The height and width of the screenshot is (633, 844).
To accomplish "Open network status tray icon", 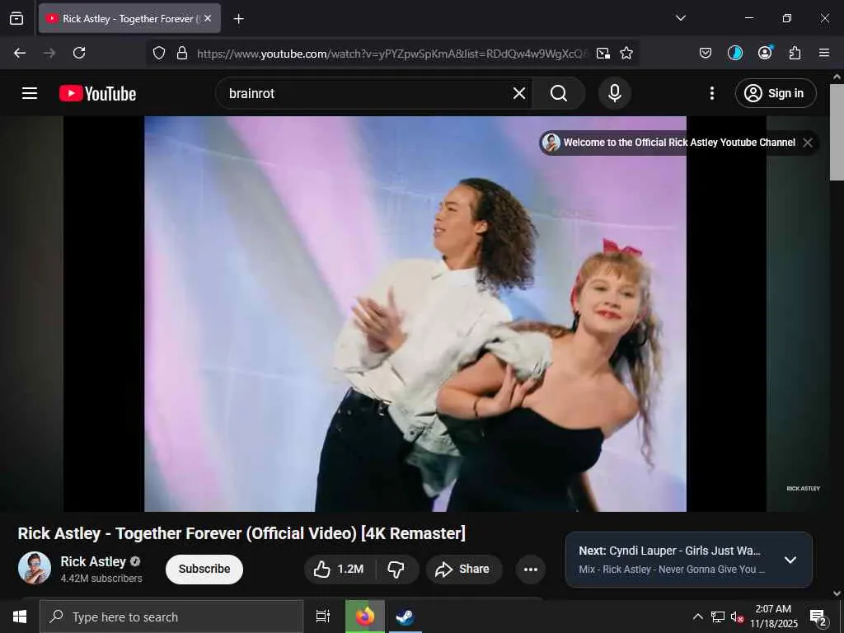I will pos(718,617).
